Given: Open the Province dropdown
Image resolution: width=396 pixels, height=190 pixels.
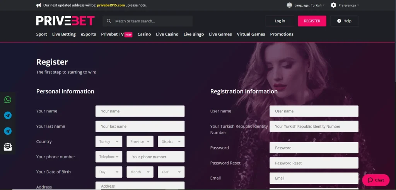Looking at the screenshot, I should [x=140, y=142].
